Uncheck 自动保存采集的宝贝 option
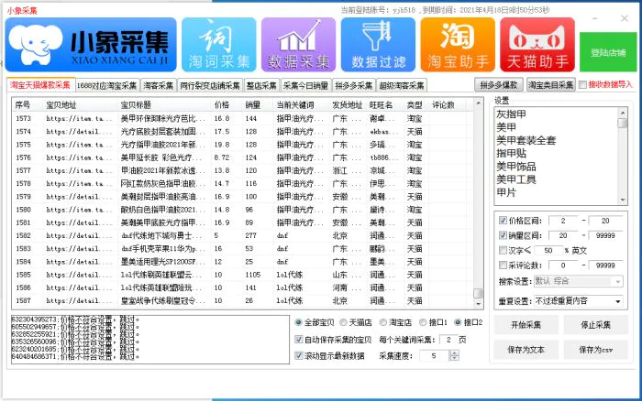 pos(298,340)
